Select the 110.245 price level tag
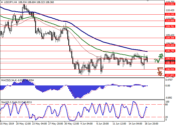 [170, 14]
